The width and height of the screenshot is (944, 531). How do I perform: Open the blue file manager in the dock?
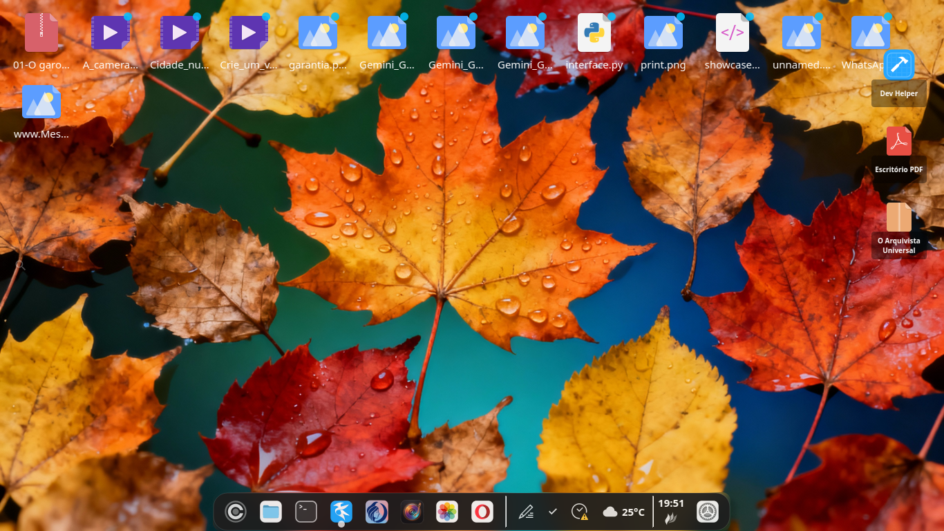[x=270, y=512]
